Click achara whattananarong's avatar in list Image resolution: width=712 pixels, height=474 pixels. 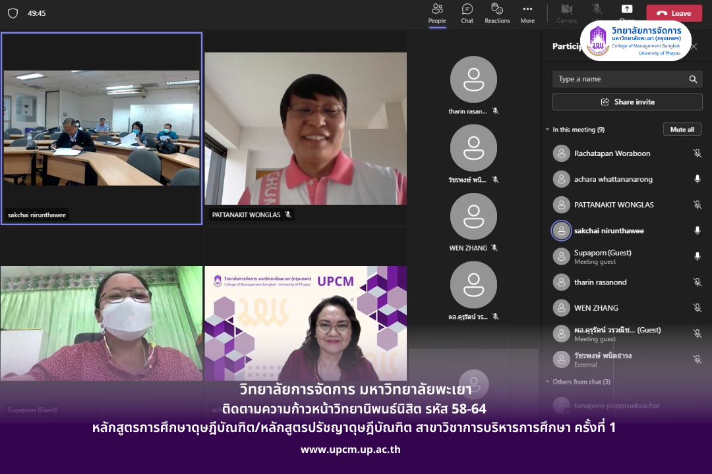point(561,178)
